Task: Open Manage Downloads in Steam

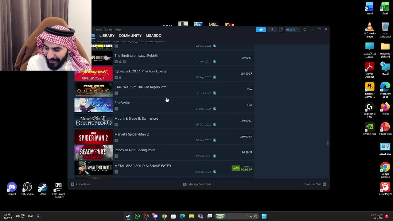Action: tap(197, 184)
